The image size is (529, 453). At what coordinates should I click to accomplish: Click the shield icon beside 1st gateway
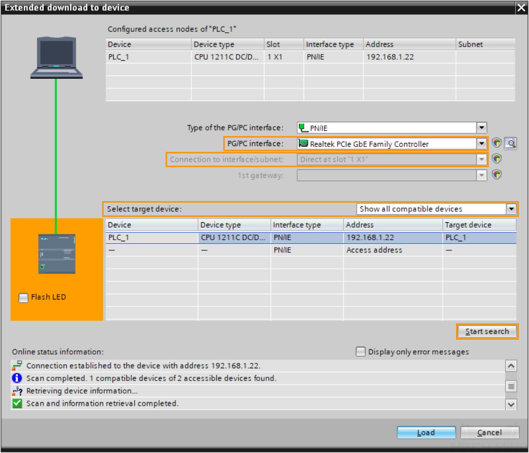[497, 175]
